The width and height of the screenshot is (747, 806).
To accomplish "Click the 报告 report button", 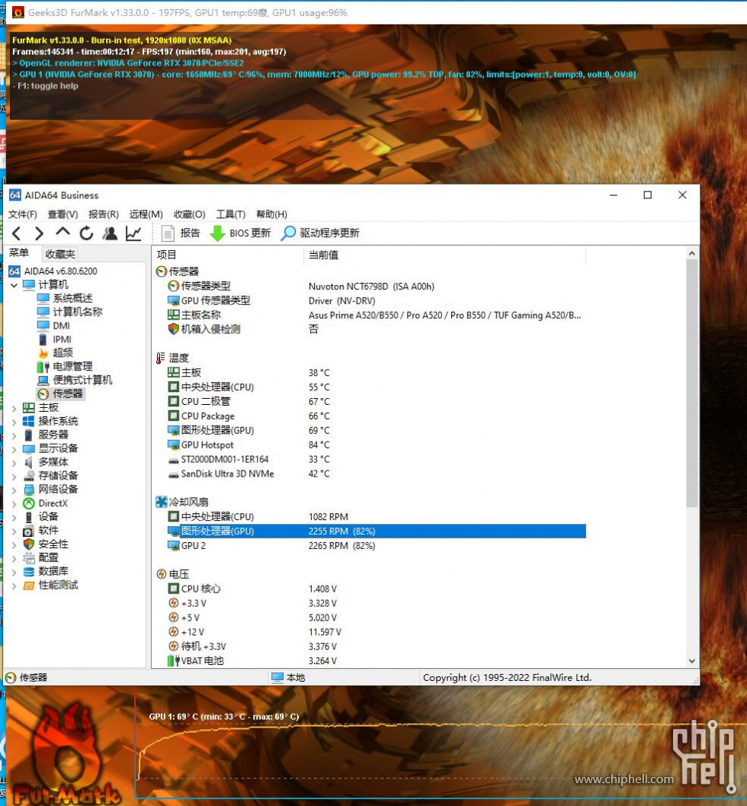I will pyautogui.click(x=181, y=233).
